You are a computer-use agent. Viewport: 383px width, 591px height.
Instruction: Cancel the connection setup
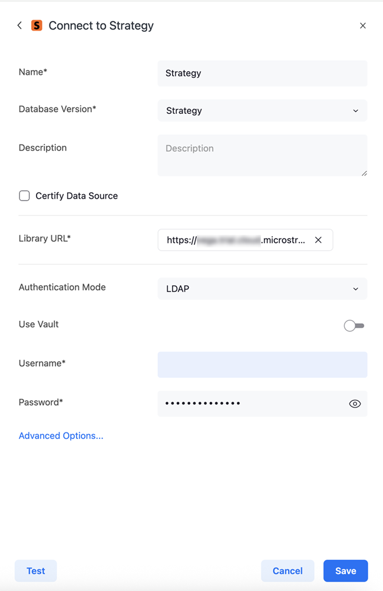[x=288, y=571]
